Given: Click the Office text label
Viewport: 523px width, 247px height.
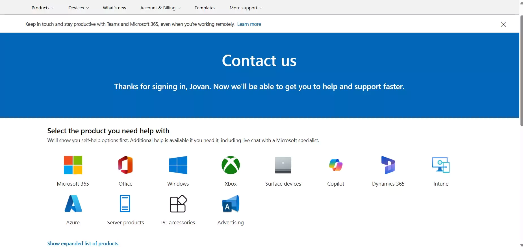Looking at the screenshot, I should (x=125, y=184).
